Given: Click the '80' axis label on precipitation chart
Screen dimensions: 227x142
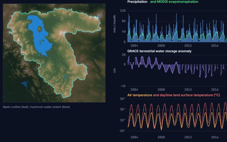Looking at the screenshot, I should tap(124, 21).
